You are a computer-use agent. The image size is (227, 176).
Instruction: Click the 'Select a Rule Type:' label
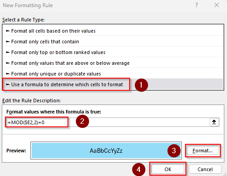click(x=23, y=20)
